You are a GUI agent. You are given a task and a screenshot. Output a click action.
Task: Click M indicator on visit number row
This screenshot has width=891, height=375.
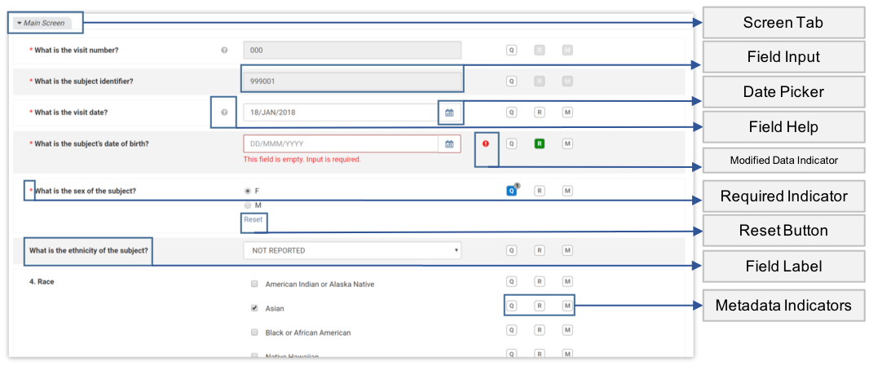567,50
